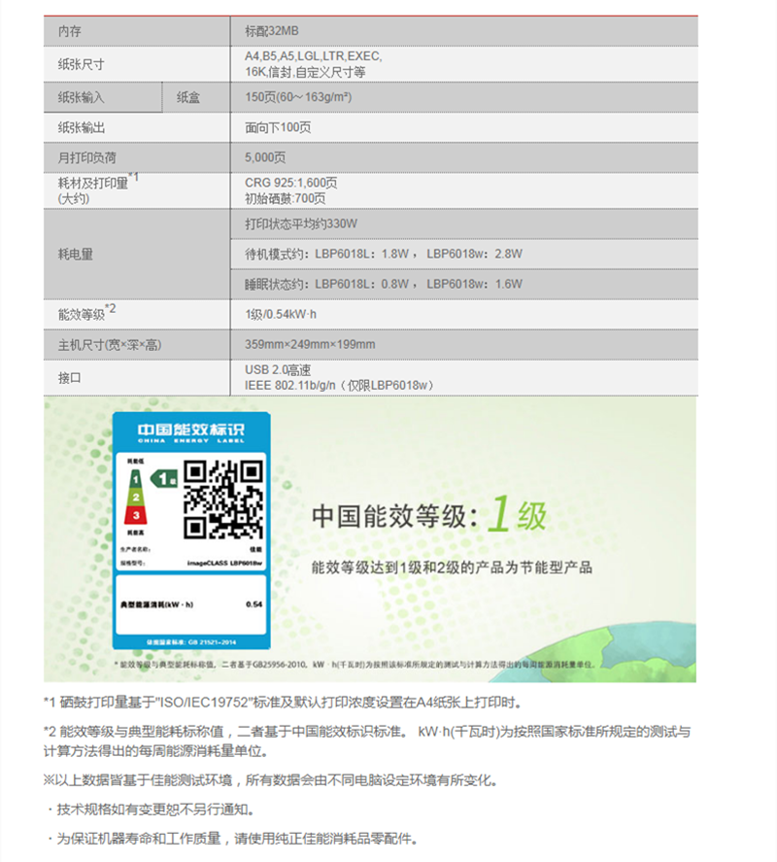This screenshot has height=862, width=777.
Task: Click the '月打印负荷' row label
Action: click(x=86, y=157)
